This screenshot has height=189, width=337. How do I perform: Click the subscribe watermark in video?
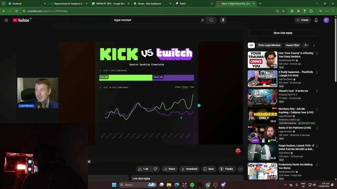[x=238, y=151]
